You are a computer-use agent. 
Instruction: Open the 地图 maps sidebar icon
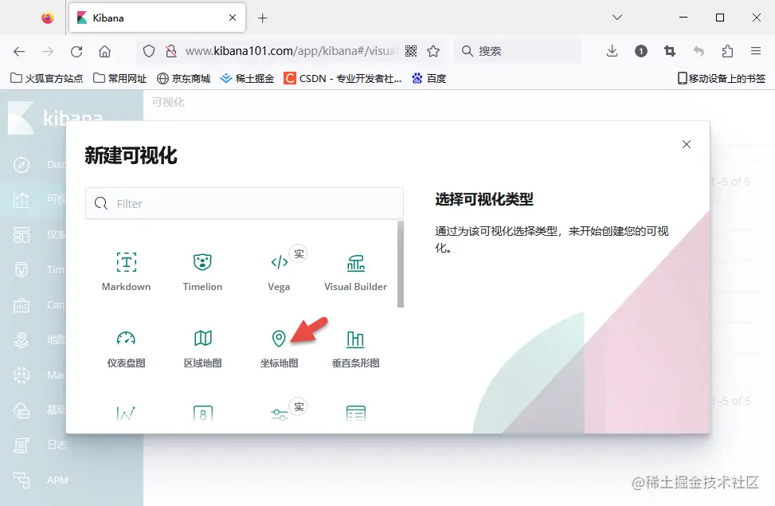[x=22, y=339]
